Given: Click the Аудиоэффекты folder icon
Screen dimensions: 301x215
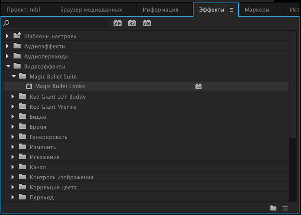Looking at the screenshot, I should click(17, 46).
